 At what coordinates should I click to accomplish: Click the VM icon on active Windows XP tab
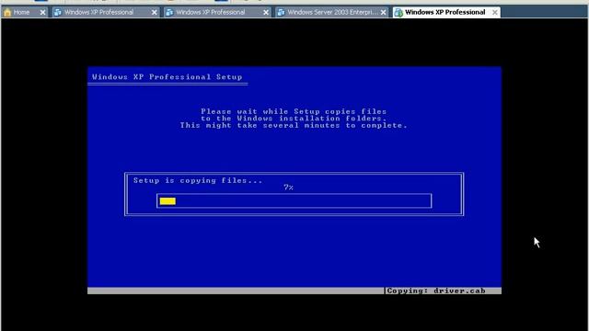pos(398,12)
